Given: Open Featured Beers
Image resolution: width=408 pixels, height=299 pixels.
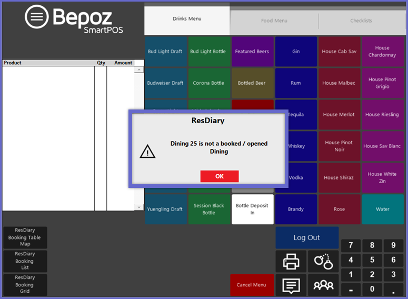Looking at the screenshot, I should point(252,52).
